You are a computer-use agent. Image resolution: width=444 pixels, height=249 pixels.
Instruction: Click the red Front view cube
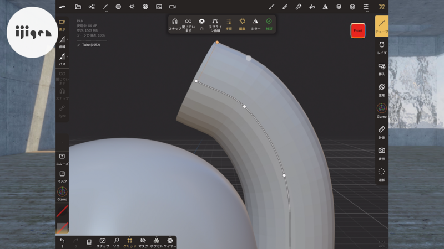pos(358,30)
